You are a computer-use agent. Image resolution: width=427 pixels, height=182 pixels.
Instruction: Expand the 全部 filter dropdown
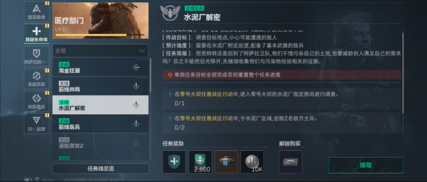(x=100, y=51)
